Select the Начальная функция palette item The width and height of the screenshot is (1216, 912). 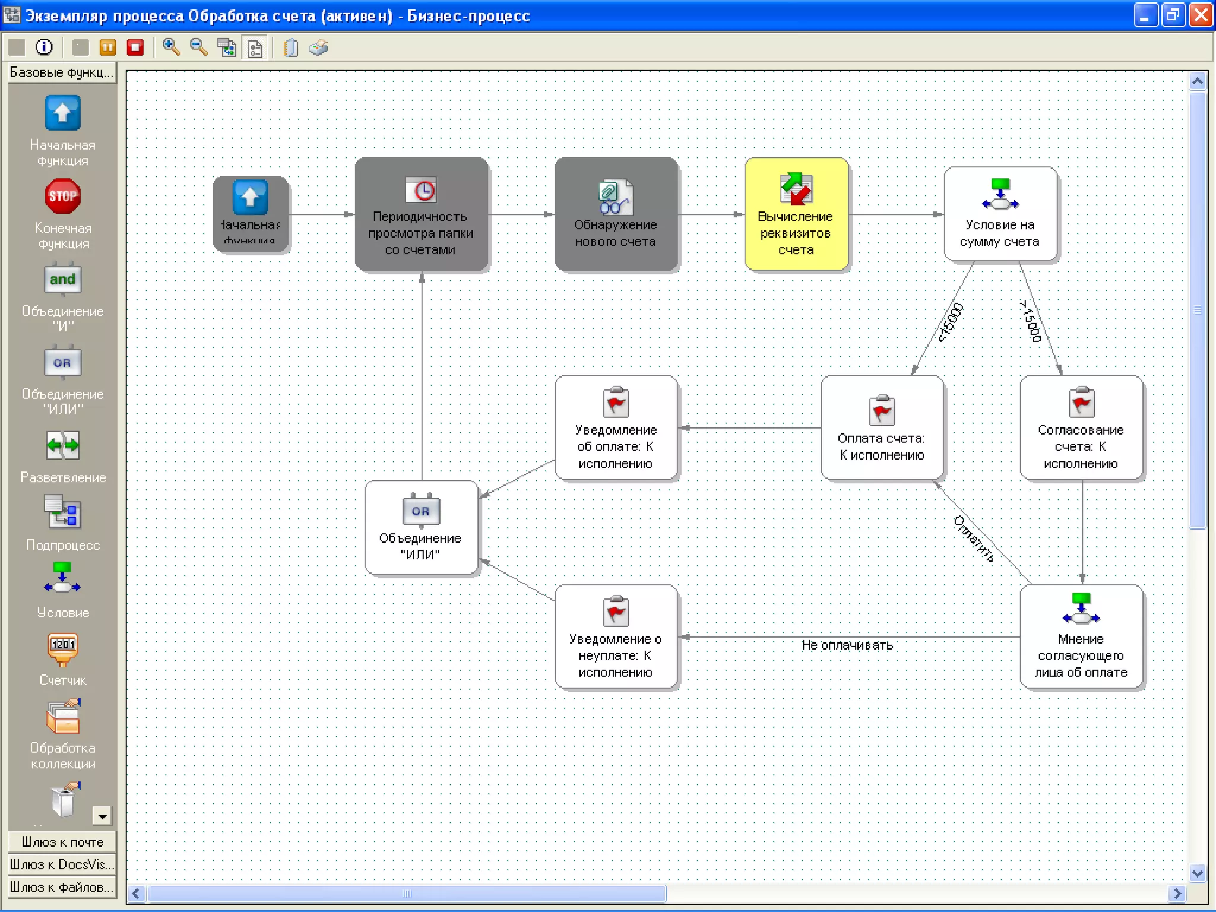[62, 113]
